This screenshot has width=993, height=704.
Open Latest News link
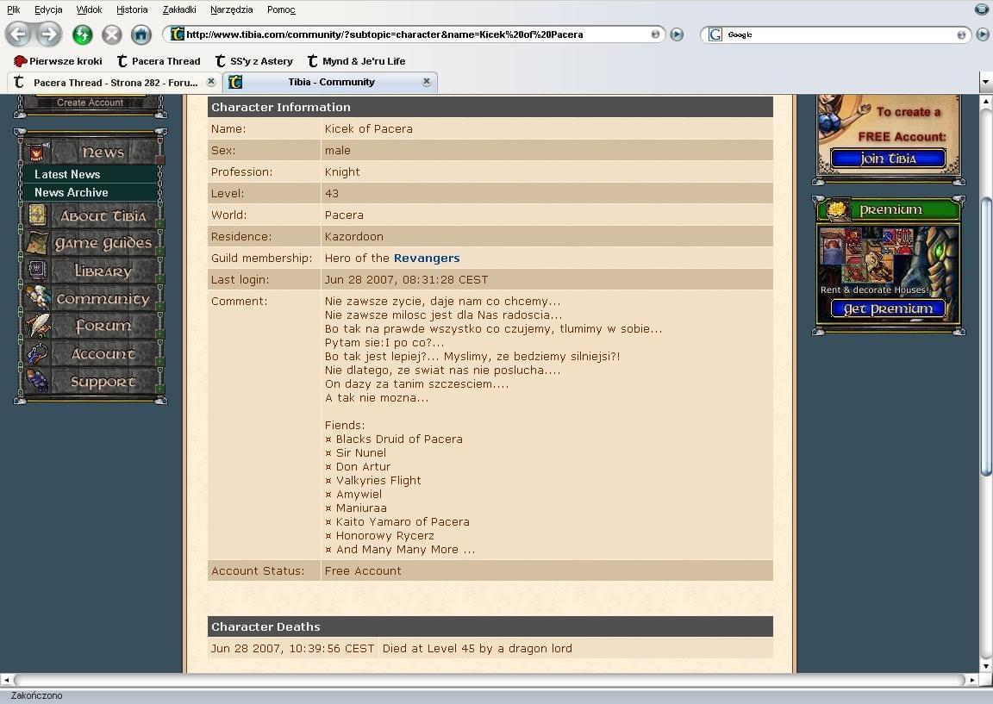coord(67,174)
